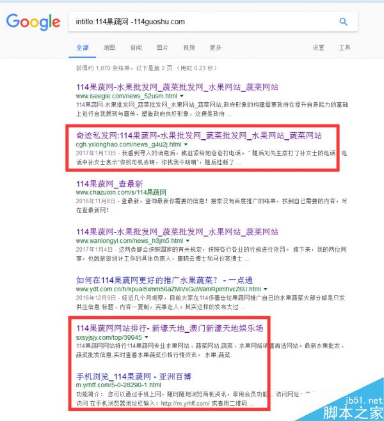This screenshot has height=421, width=384.
Task: Expand arrow next to sxsyjsjy.com URL
Action: pos(147,338)
